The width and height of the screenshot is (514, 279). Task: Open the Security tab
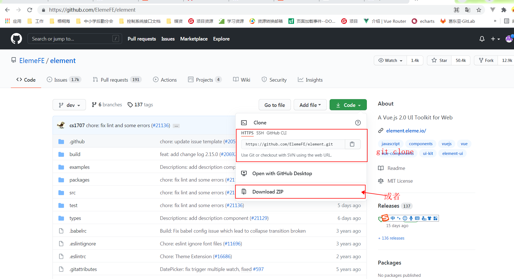[x=274, y=80]
